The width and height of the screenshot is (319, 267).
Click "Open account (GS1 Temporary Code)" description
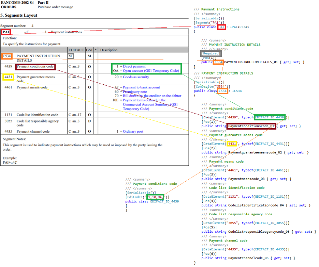(151, 71)
